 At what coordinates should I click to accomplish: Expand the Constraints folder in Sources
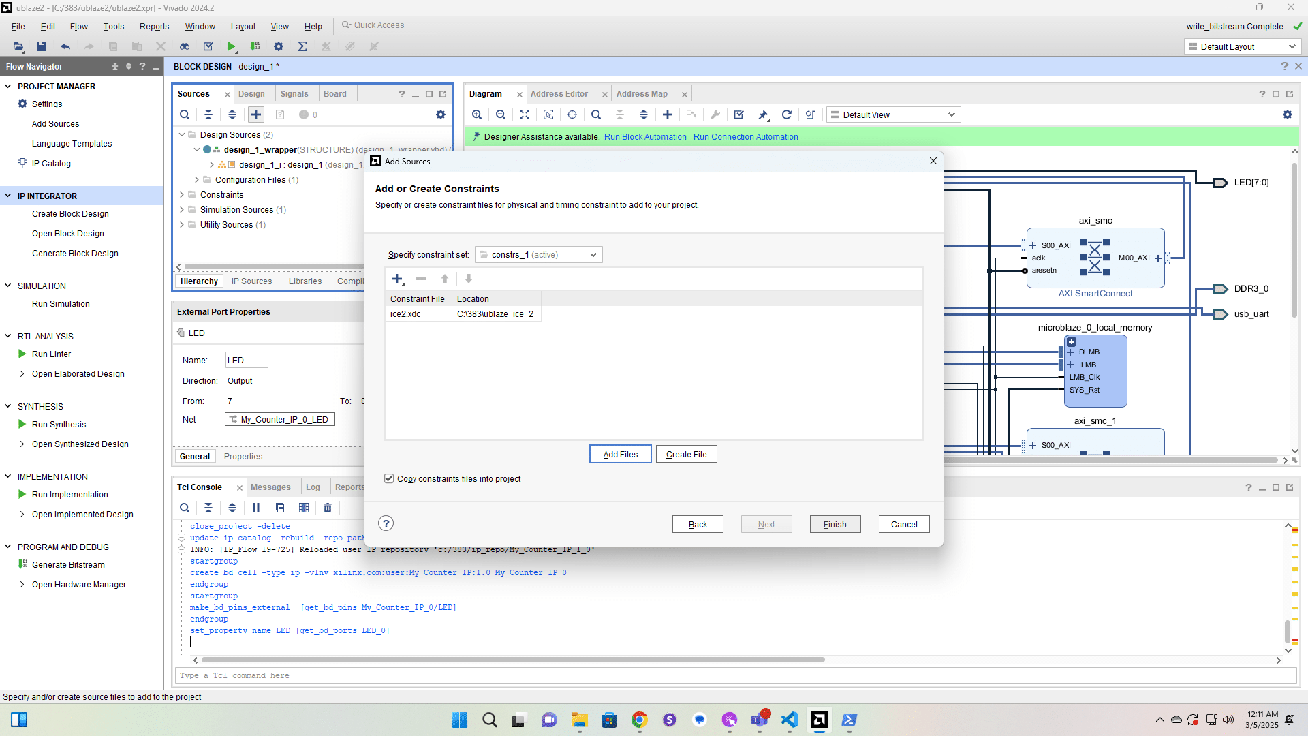[x=182, y=195]
